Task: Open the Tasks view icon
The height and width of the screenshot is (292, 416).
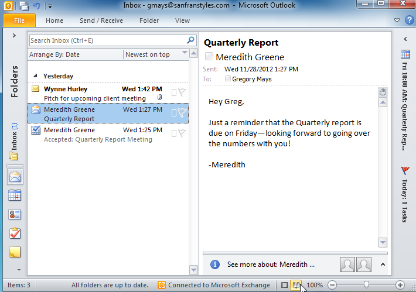Action: 15,233
